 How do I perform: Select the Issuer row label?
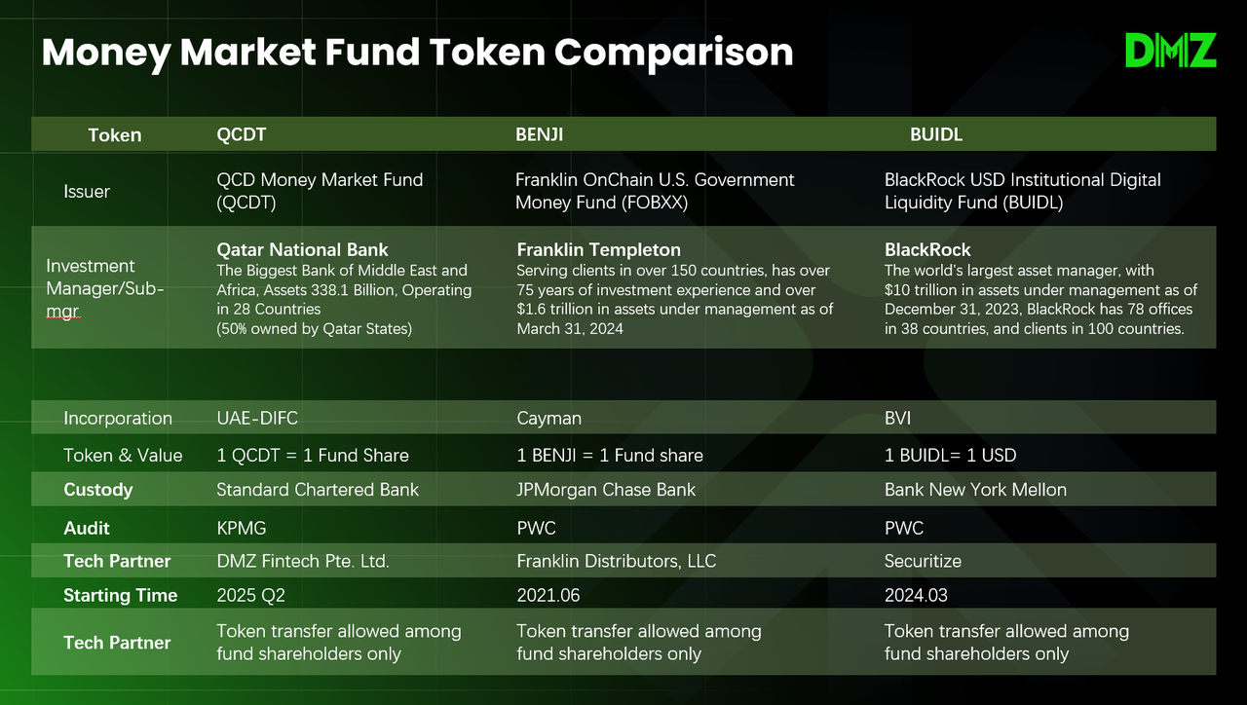(x=87, y=192)
